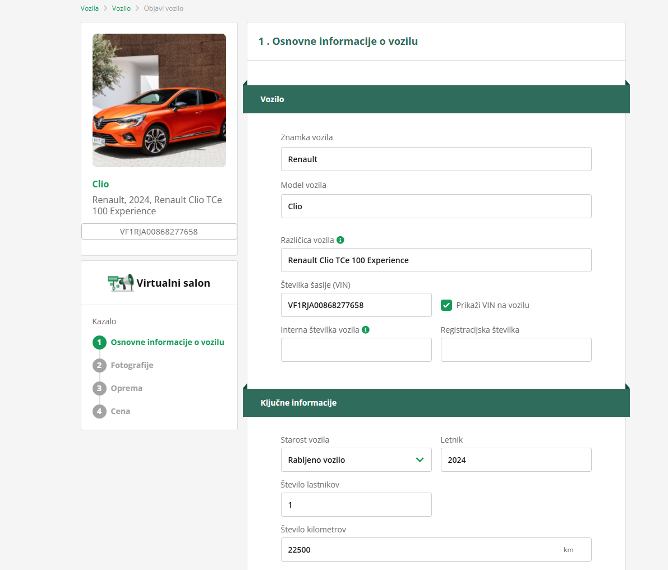Click the VIN box under the car description
This screenshot has width=668, height=570.
tap(159, 231)
